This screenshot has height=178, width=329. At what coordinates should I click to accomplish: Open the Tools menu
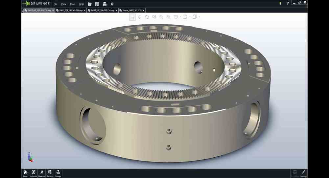(72, 4)
